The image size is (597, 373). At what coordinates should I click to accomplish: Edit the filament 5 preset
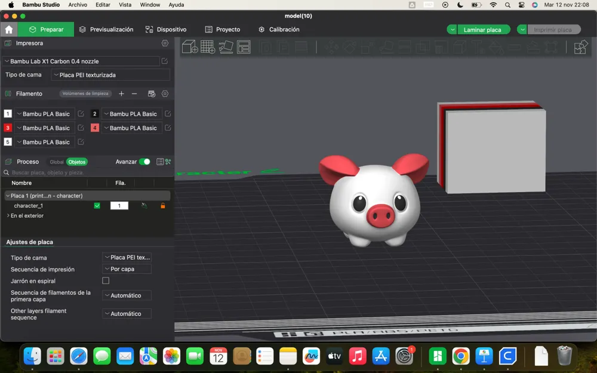pyautogui.click(x=81, y=141)
